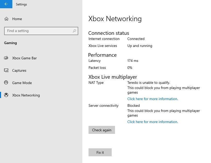Focus the Find a setting search box
The width and height of the screenshot is (211, 163).
coord(39,31)
